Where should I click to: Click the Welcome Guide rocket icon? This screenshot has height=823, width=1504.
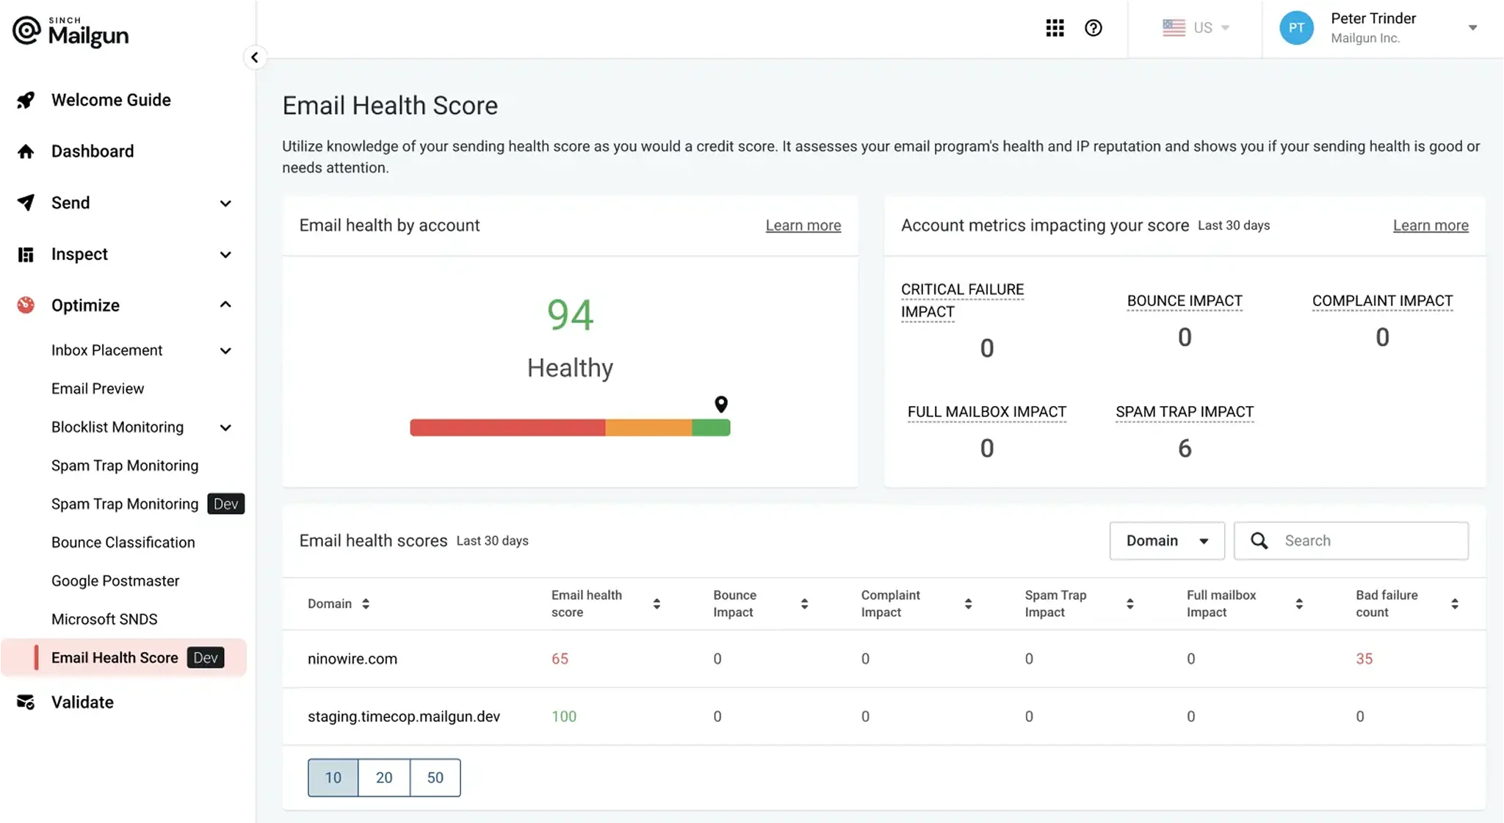[26, 100]
